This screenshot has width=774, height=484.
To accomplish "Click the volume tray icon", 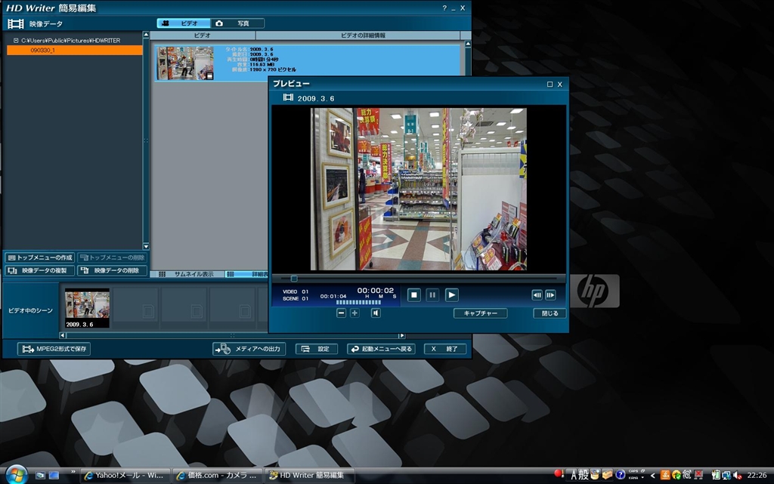I will (x=738, y=475).
